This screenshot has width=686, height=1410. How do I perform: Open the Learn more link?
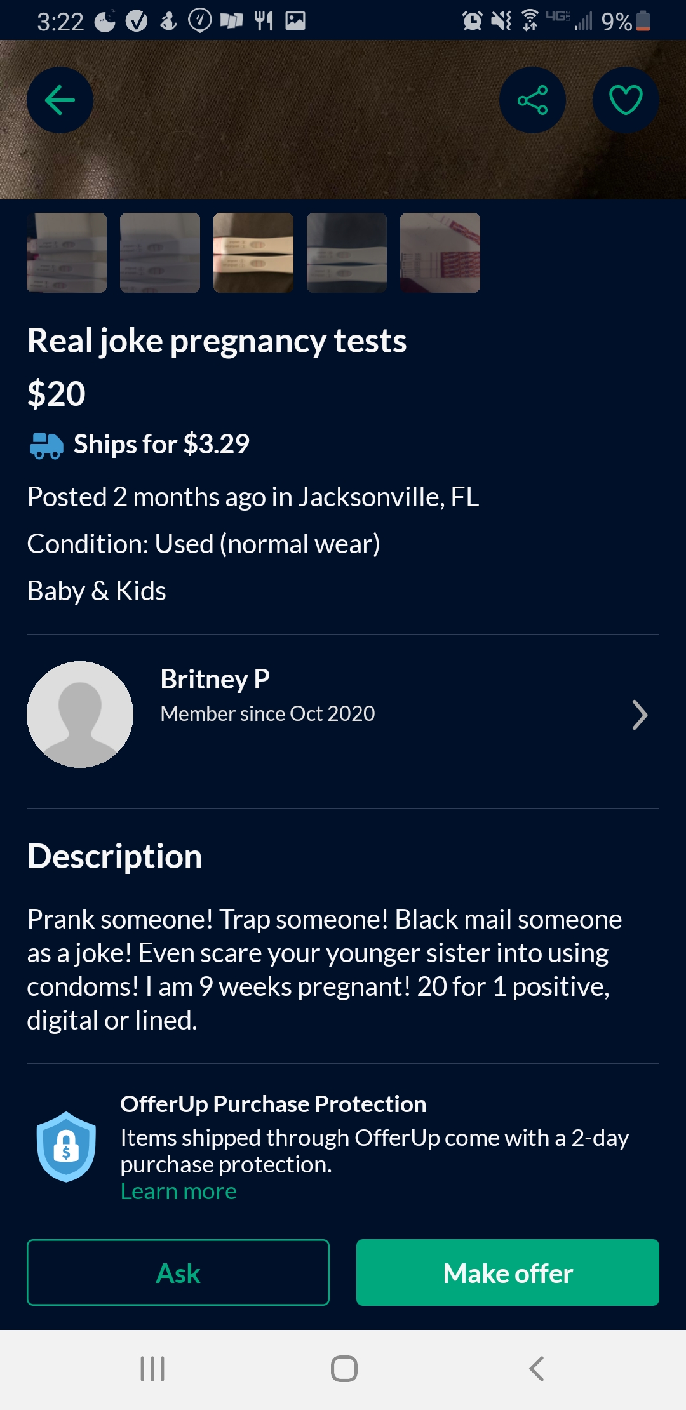coord(178,1192)
